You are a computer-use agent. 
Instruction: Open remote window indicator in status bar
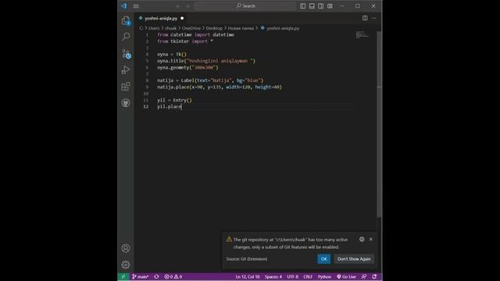[x=123, y=277]
